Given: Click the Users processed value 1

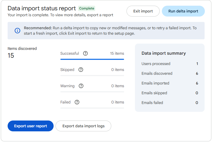Looking at the screenshot, I should pos(197,64).
